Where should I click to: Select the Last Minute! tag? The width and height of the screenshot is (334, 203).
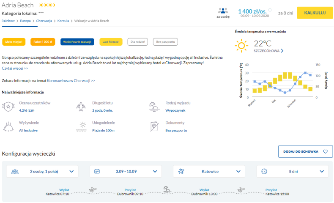(x=111, y=42)
